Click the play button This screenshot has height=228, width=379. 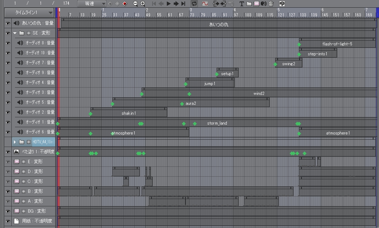tap(169, 4)
